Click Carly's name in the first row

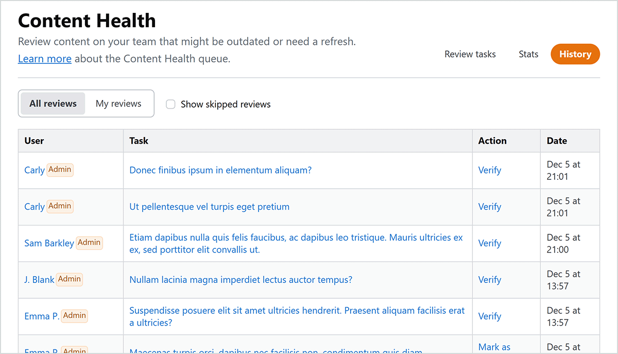(35, 170)
